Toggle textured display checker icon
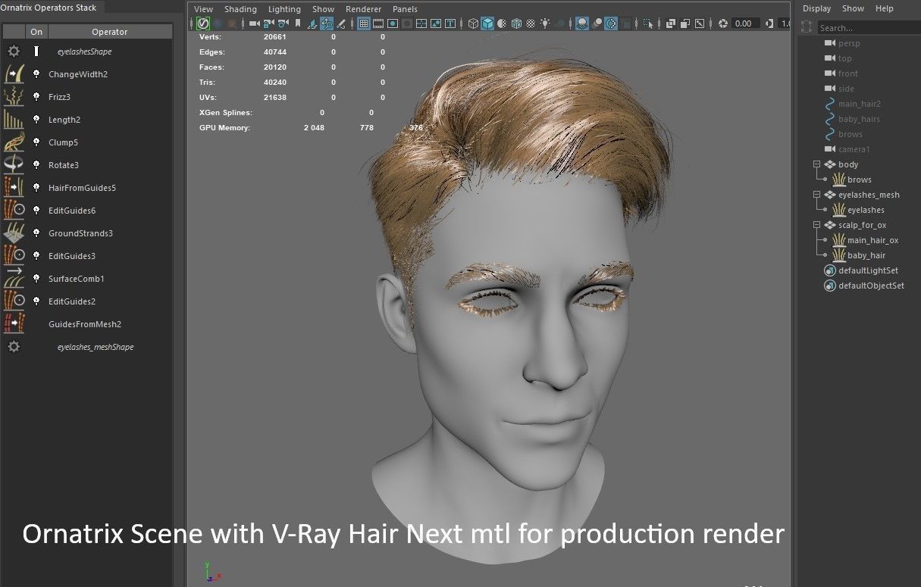Viewport: 921px width, 587px height. [531, 23]
